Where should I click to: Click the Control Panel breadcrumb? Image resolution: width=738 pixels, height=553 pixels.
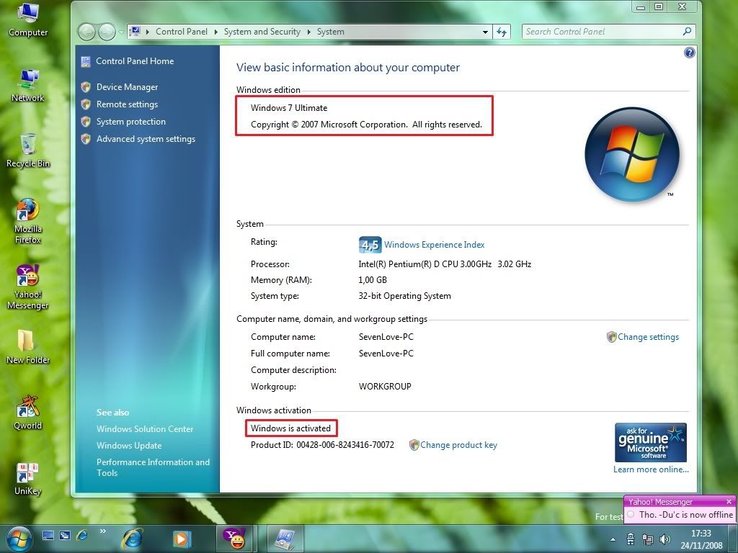181,32
